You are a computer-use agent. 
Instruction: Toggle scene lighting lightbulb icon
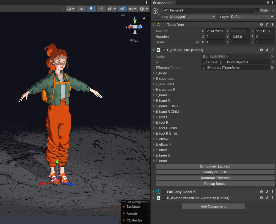91,9
